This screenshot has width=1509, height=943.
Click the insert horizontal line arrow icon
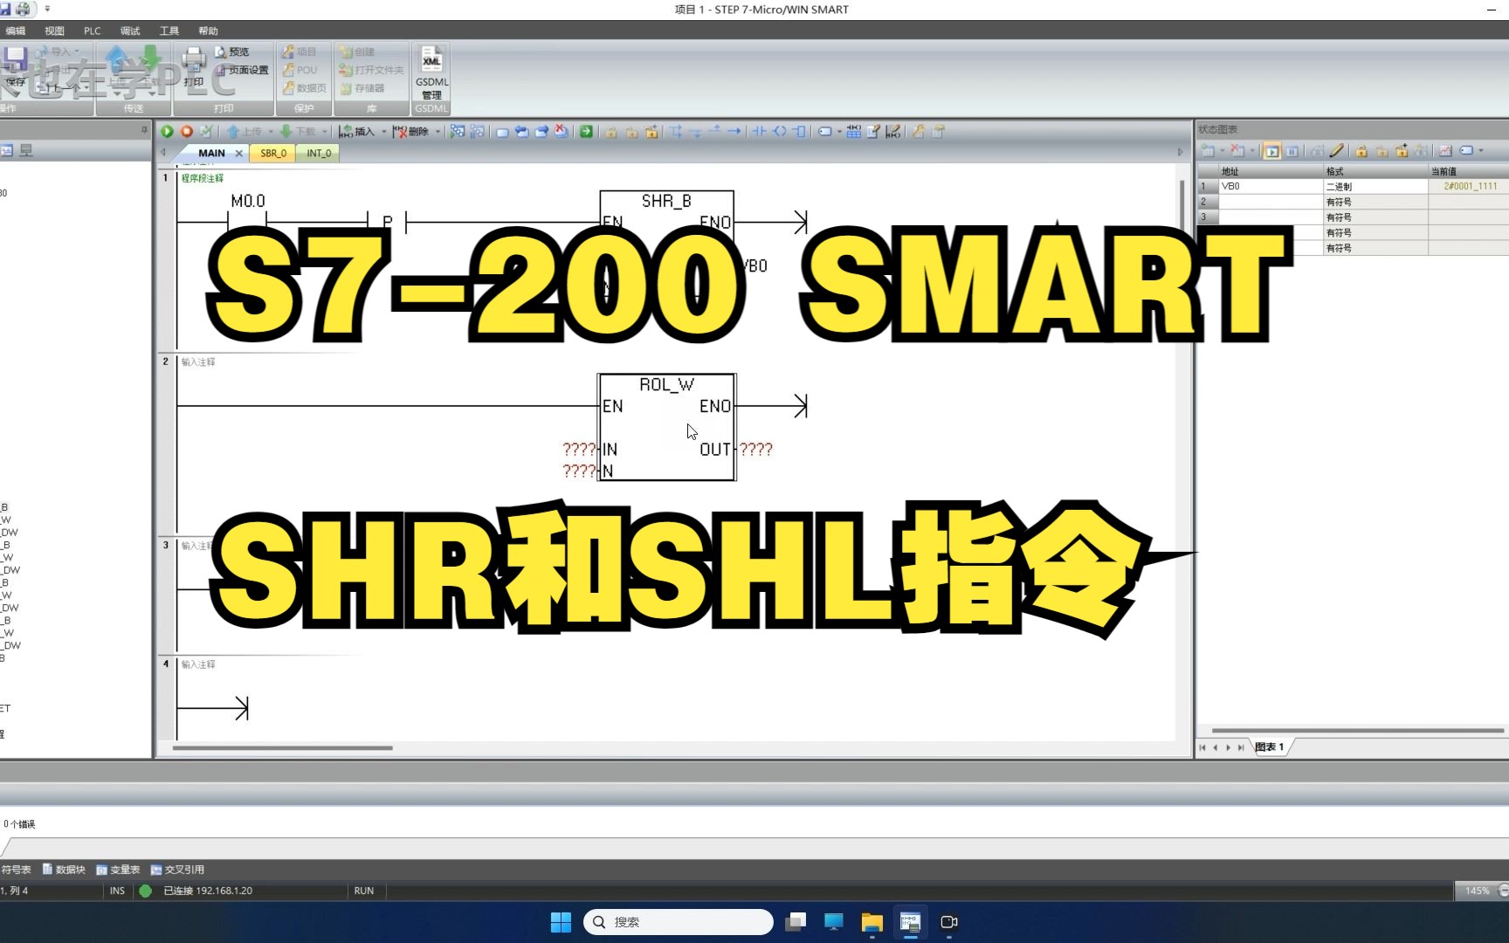(x=734, y=131)
